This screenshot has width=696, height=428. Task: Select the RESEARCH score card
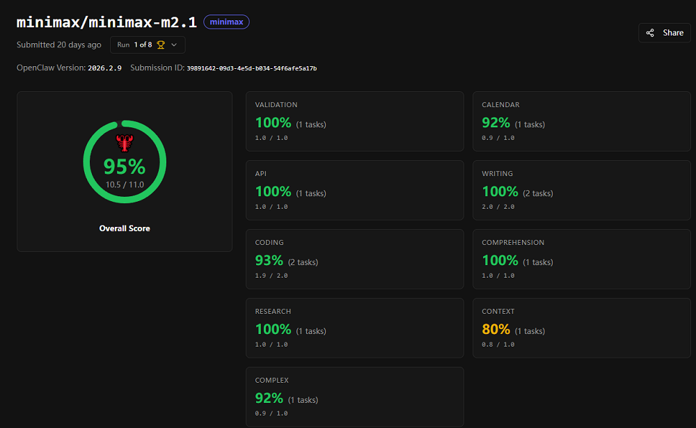(x=354, y=328)
